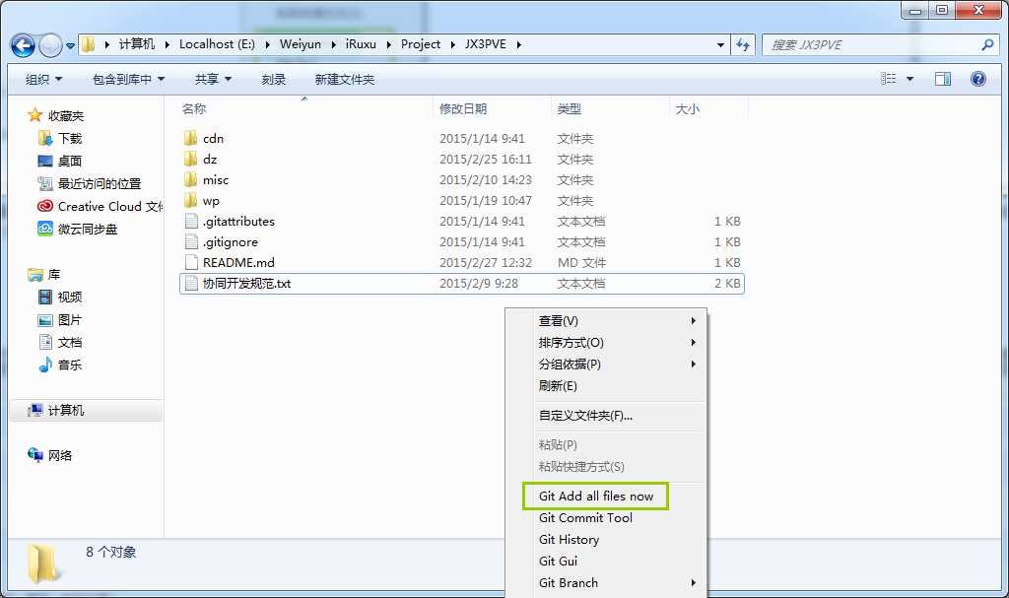Click Project breadcrumb segment
The width and height of the screenshot is (1009, 598).
[421, 44]
